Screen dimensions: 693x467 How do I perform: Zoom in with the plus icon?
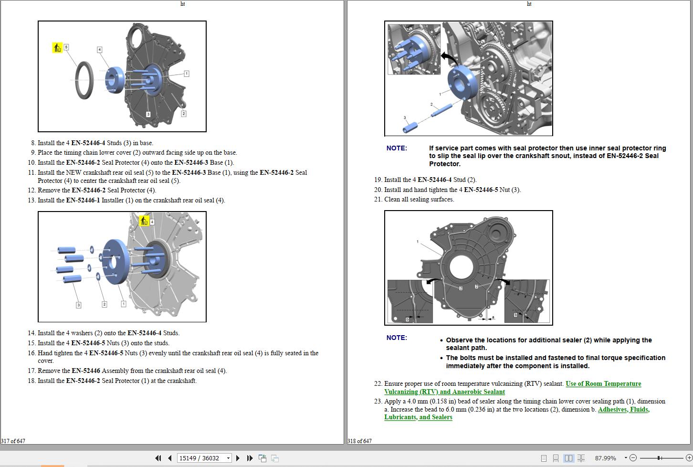[x=688, y=458]
